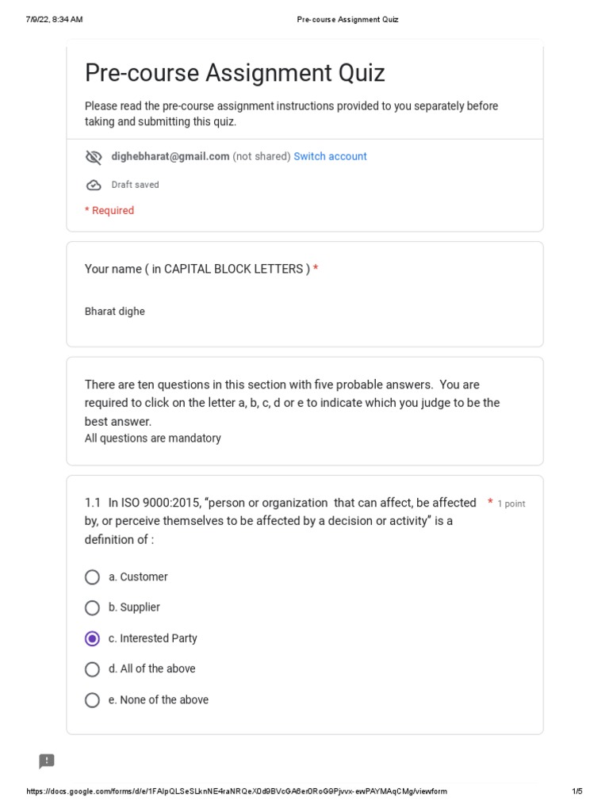This screenshot has height=812, width=609.
Task: Click the crossed-out eye icon beside the email
Action: click(94, 157)
